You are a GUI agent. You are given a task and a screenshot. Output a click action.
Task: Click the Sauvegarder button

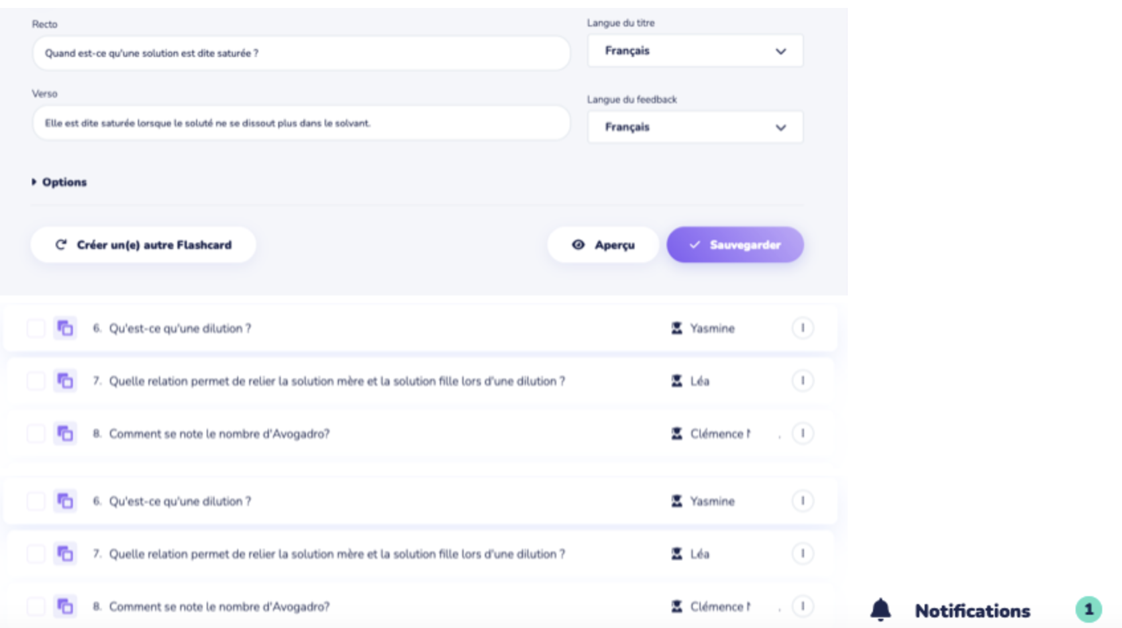[735, 245]
